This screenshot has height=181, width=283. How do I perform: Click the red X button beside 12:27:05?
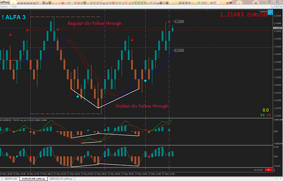pos(269,170)
